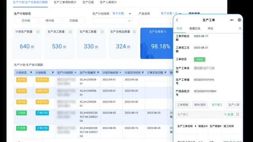Click first row 待计划 status tag
This screenshot has height=142, width=253.
(21, 80)
